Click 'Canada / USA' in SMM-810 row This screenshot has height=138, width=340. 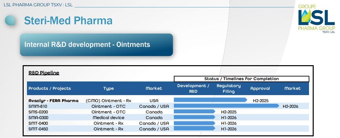[x=154, y=106]
